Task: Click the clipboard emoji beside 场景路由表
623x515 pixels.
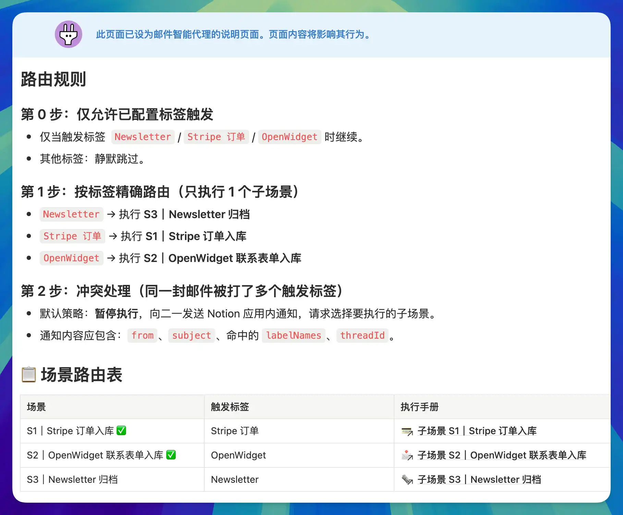Action: coord(29,374)
